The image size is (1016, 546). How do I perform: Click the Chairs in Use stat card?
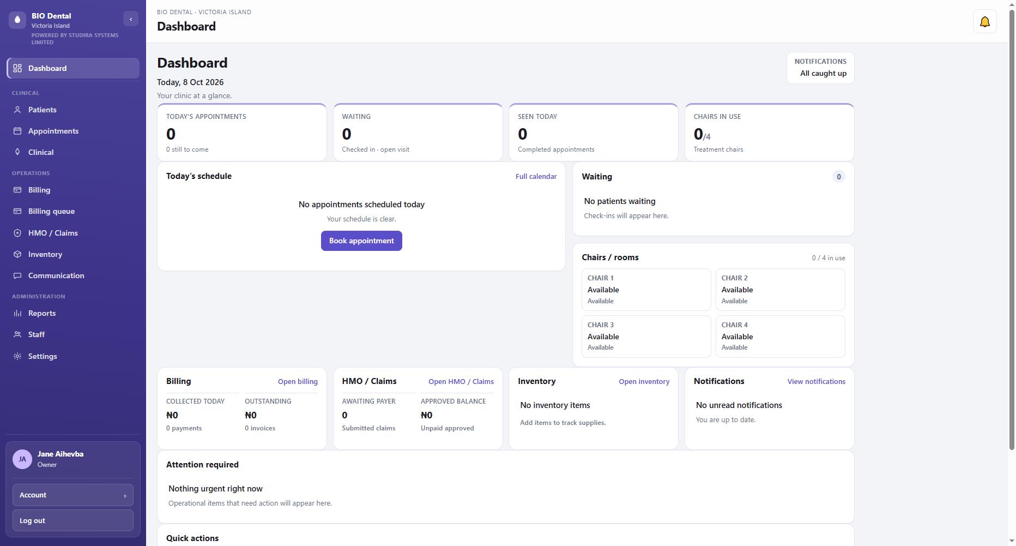(x=770, y=133)
